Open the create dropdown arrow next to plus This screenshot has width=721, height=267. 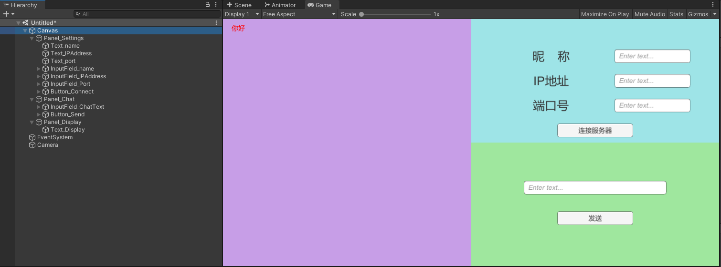click(x=13, y=14)
